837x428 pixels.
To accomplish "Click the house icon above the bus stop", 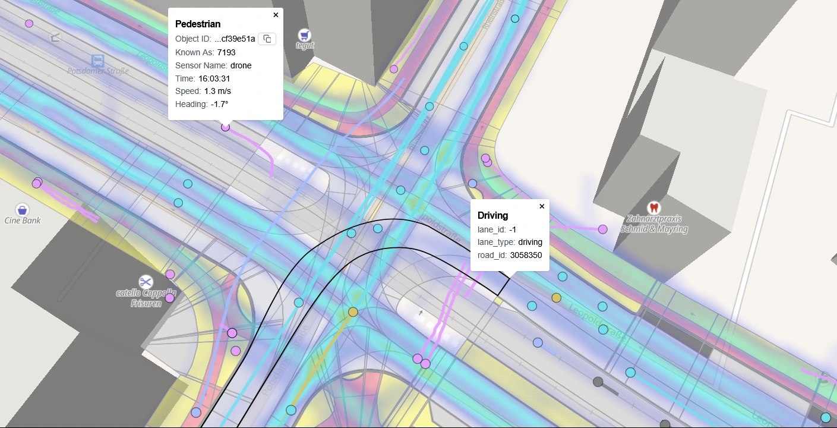I will point(56,37).
